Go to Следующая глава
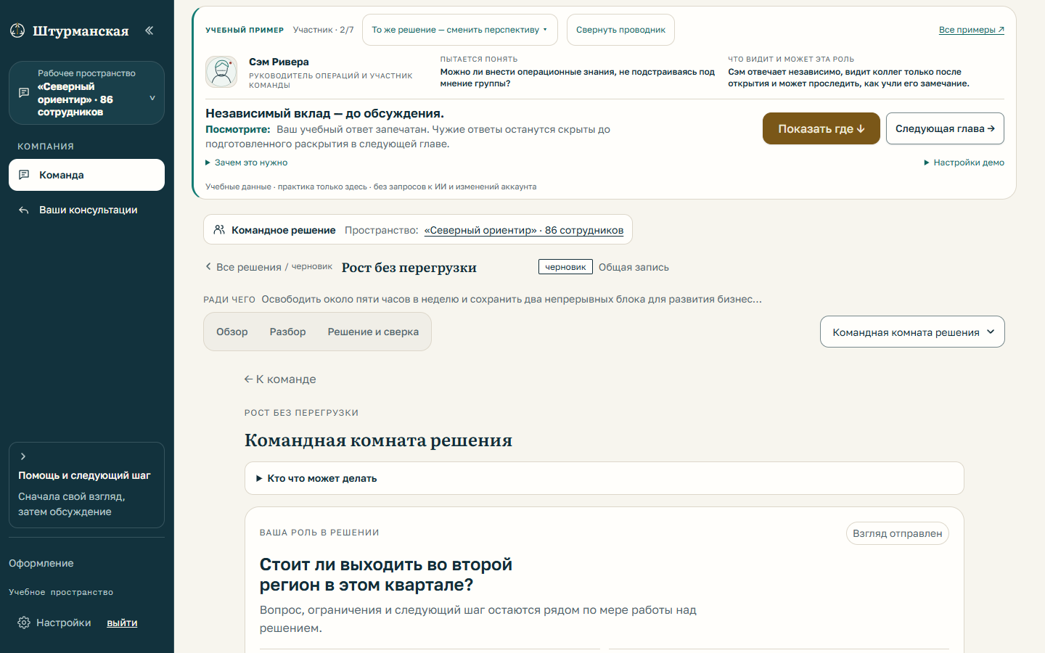The width and height of the screenshot is (1045, 653). click(945, 128)
